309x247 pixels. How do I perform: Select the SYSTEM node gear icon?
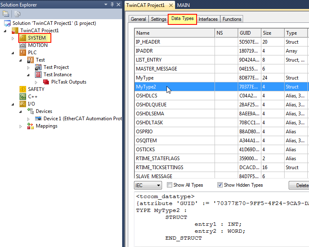click(x=23, y=38)
